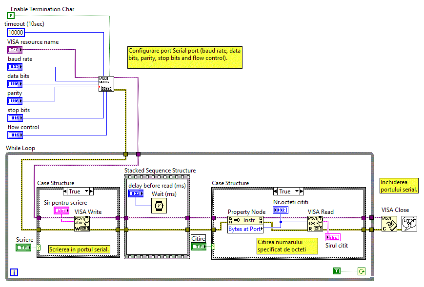Click the VISA Configure Serial Port node
424x287 pixels.
click(x=106, y=83)
